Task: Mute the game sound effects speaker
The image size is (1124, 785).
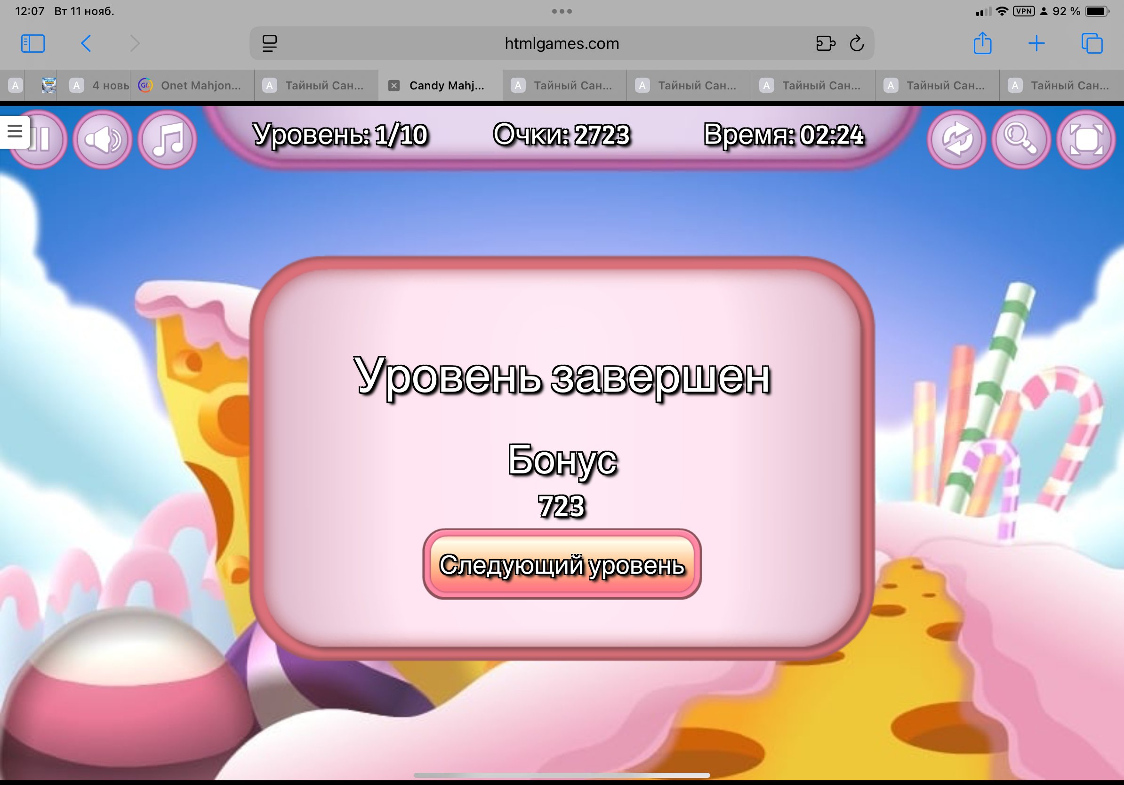Action: (x=102, y=140)
